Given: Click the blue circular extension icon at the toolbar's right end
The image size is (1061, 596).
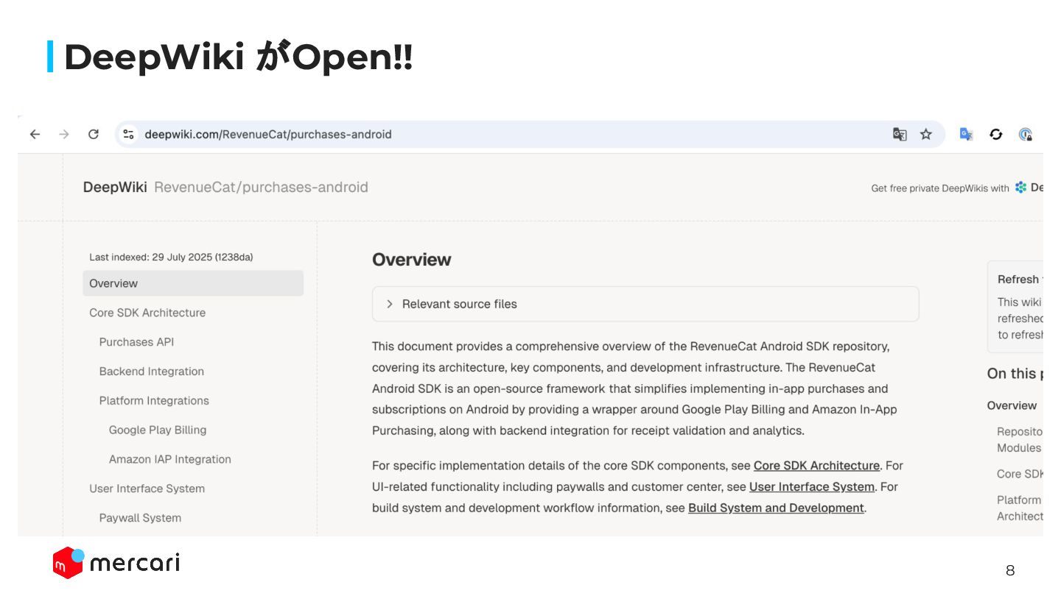Looking at the screenshot, I should click(x=1025, y=134).
